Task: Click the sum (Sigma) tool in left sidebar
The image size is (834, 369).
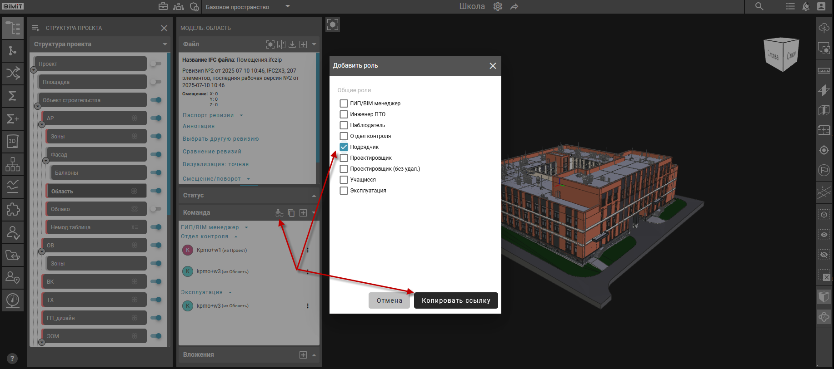Action: pyautogui.click(x=13, y=96)
